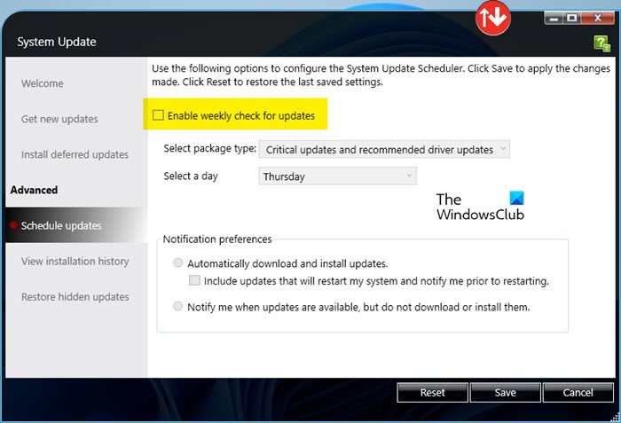Open Get new updates section
Image resolution: width=621 pixels, height=423 pixels.
pyautogui.click(x=59, y=119)
